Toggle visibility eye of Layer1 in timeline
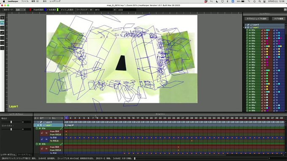Image resolution: width=287 pixels, height=161 pixels. (x=38, y=125)
